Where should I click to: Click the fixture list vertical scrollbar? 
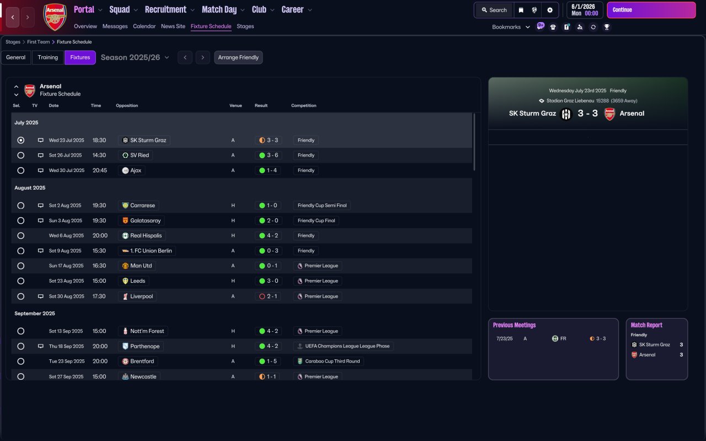tap(474, 142)
